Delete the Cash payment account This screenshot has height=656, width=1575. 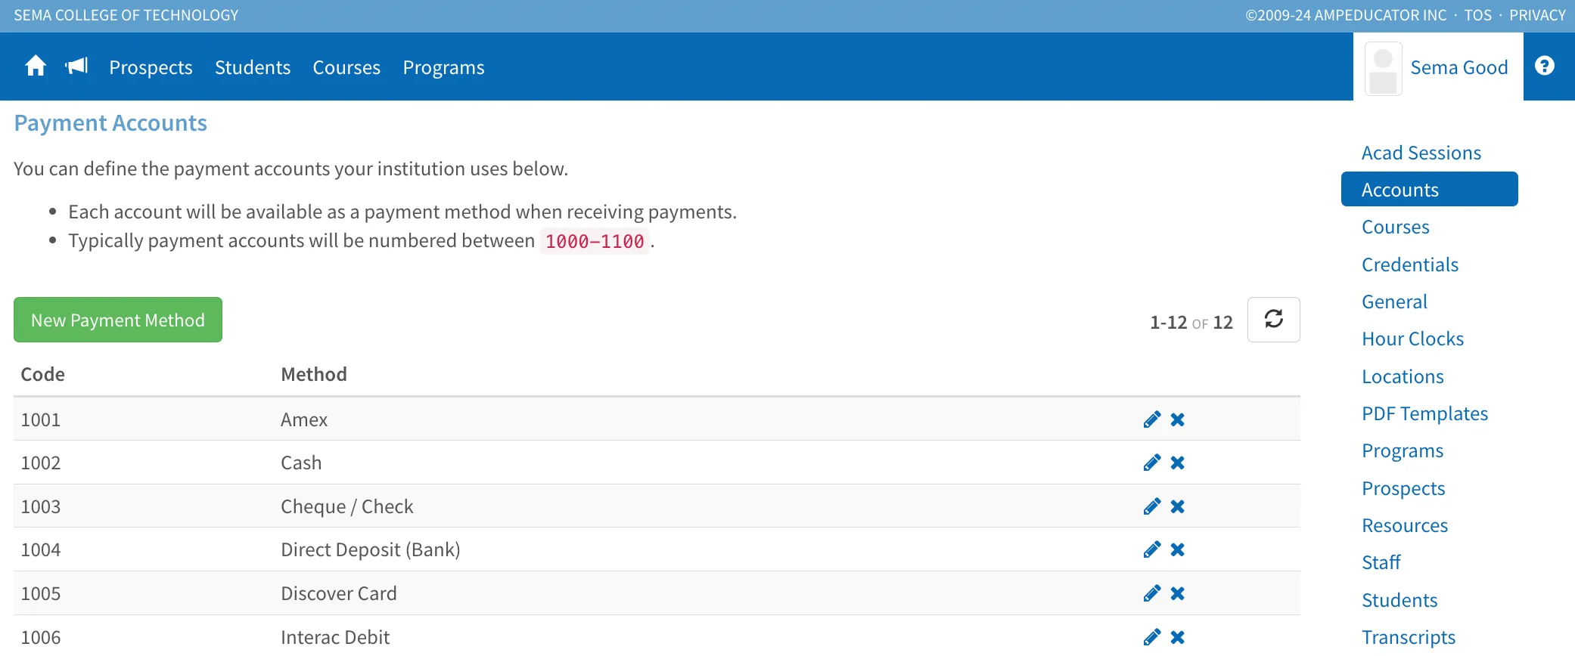tap(1178, 463)
